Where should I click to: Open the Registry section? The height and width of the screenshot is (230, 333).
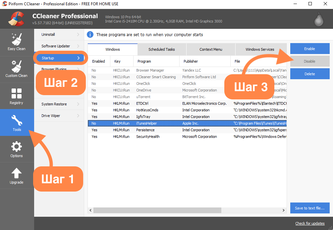[x=17, y=96]
